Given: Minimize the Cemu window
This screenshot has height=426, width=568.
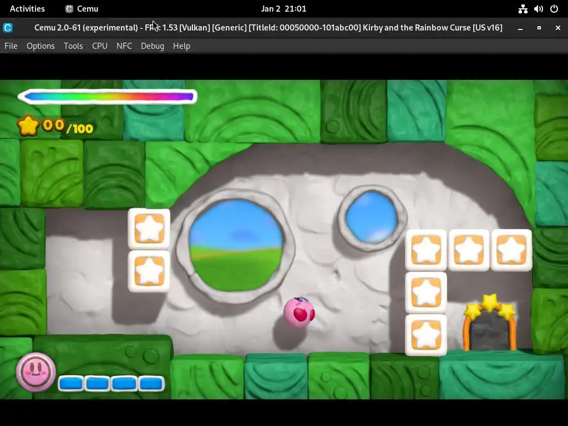Looking at the screenshot, I should click(520, 28).
